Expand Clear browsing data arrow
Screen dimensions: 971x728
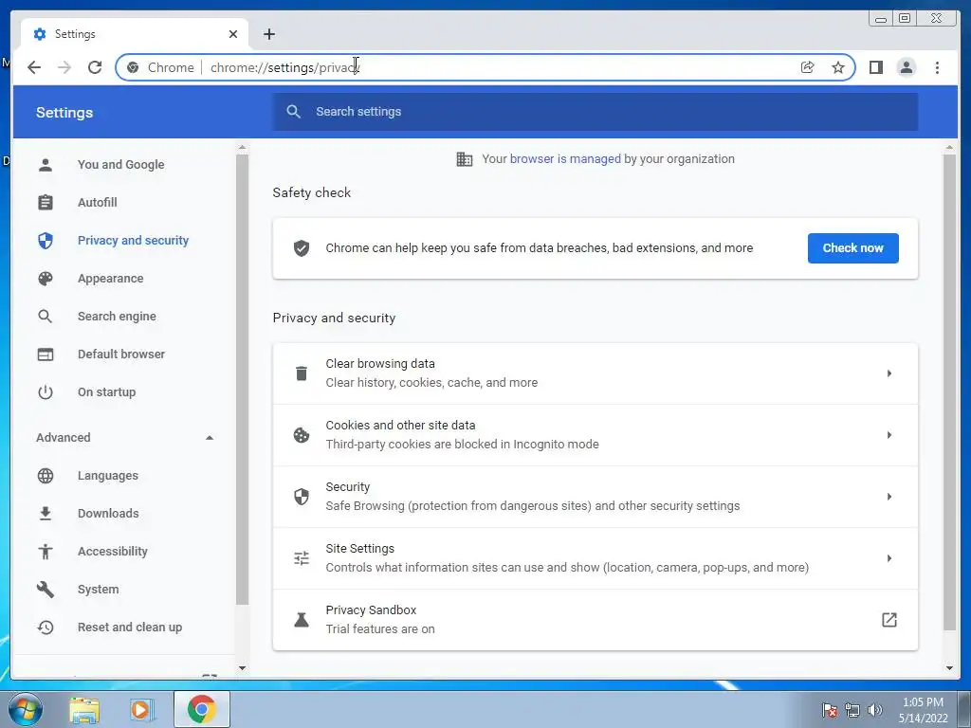889,373
